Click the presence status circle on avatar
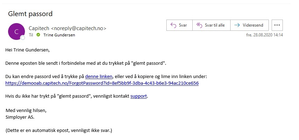 click(23, 38)
